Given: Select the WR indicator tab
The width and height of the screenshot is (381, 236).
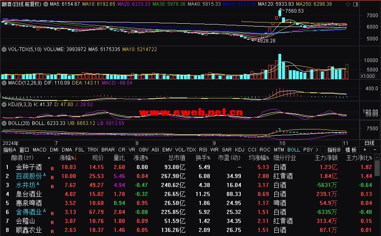Looking at the screenshot, I should 214,150.
